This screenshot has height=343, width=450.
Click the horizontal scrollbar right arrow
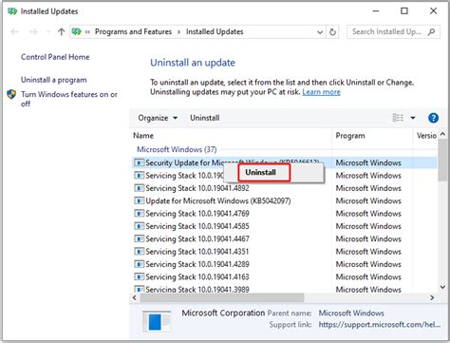tap(432, 297)
